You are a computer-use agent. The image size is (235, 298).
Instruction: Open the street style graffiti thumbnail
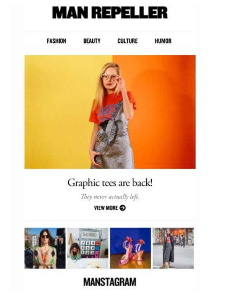point(173,248)
